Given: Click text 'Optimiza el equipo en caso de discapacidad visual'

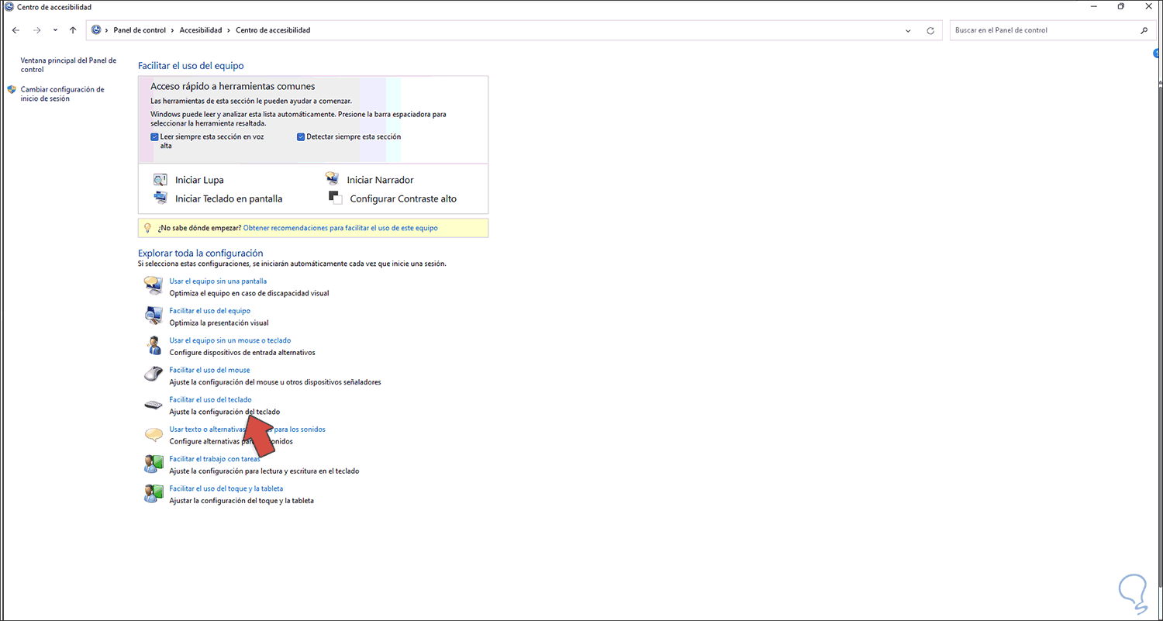Looking at the screenshot, I should [249, 293].
